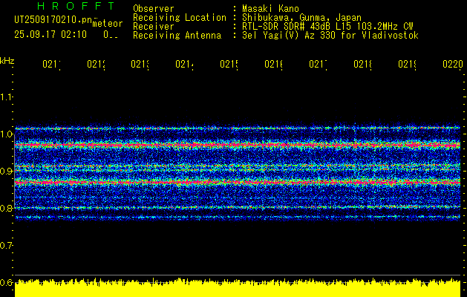Screen dimensions: 467x297
Task: Select the RTL-SDR SDR# 43dB receiver description
Action: click(x=327, y=26)
